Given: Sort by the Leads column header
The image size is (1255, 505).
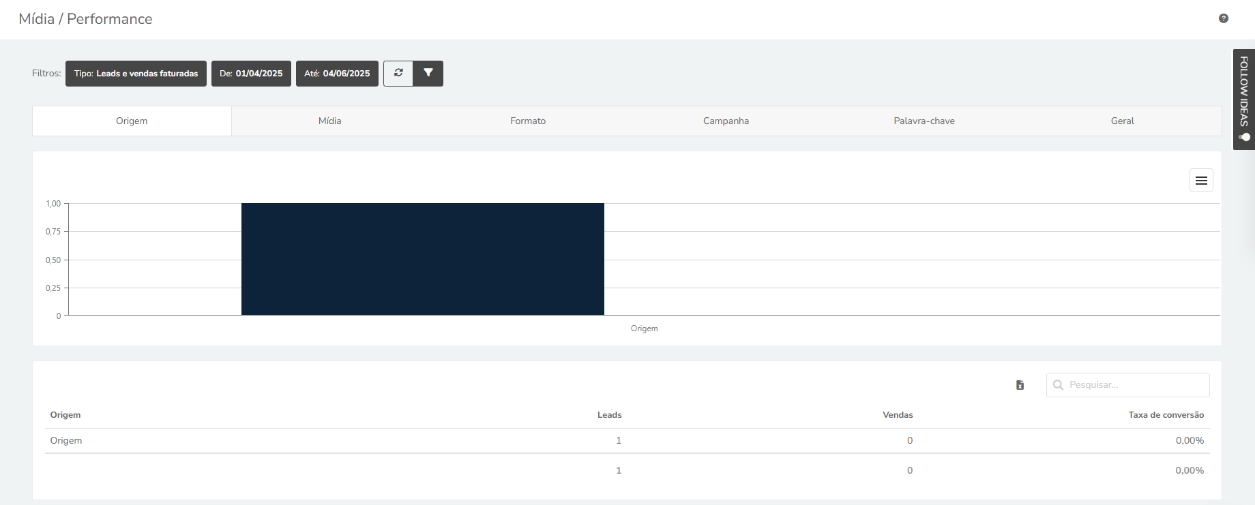Looking at the screenshot, I should [610, 414].
